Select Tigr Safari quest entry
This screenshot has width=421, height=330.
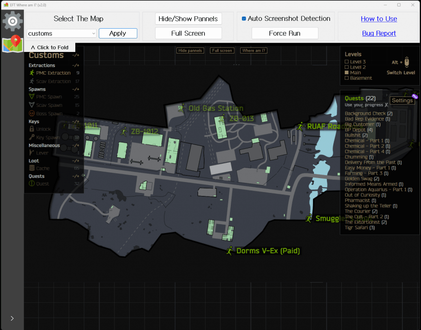[360, 228]
